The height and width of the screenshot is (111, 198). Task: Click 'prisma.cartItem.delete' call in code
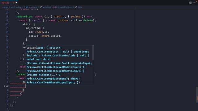(x=75, y=20)
